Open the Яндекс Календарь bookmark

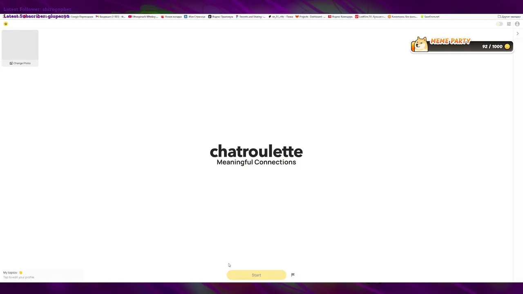click(x=340, y=17)
